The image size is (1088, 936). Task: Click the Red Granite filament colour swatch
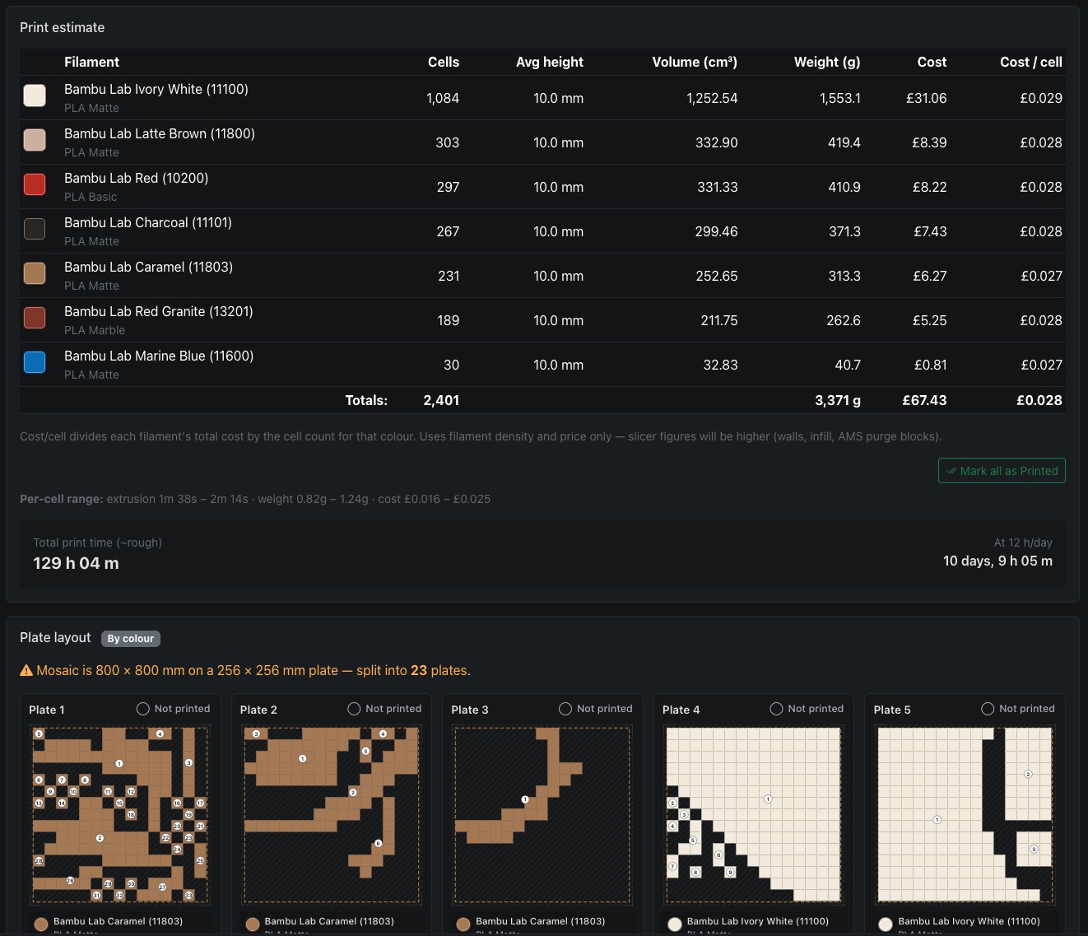(35, 318)
